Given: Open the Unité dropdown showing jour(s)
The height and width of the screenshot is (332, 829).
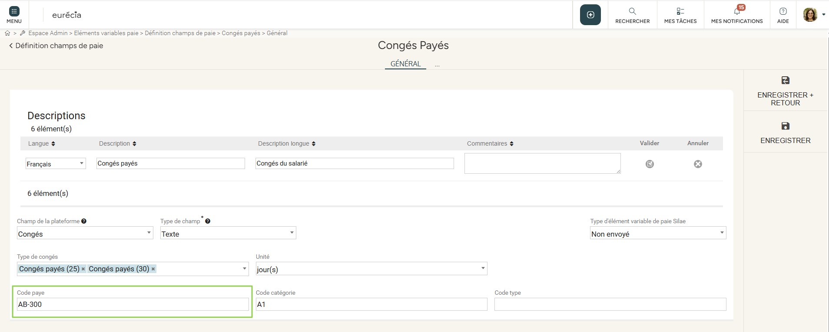Looking at the screenshot, I should (371, 269).
